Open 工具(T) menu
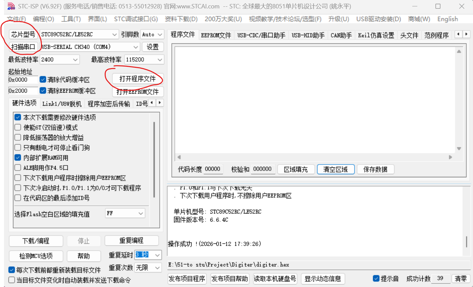Screen dimensions: 473x287 click(71, 19)
